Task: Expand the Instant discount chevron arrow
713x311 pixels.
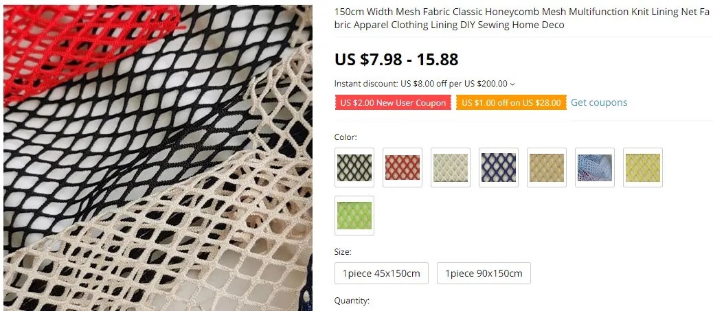Action: click(x=512, y=84)
